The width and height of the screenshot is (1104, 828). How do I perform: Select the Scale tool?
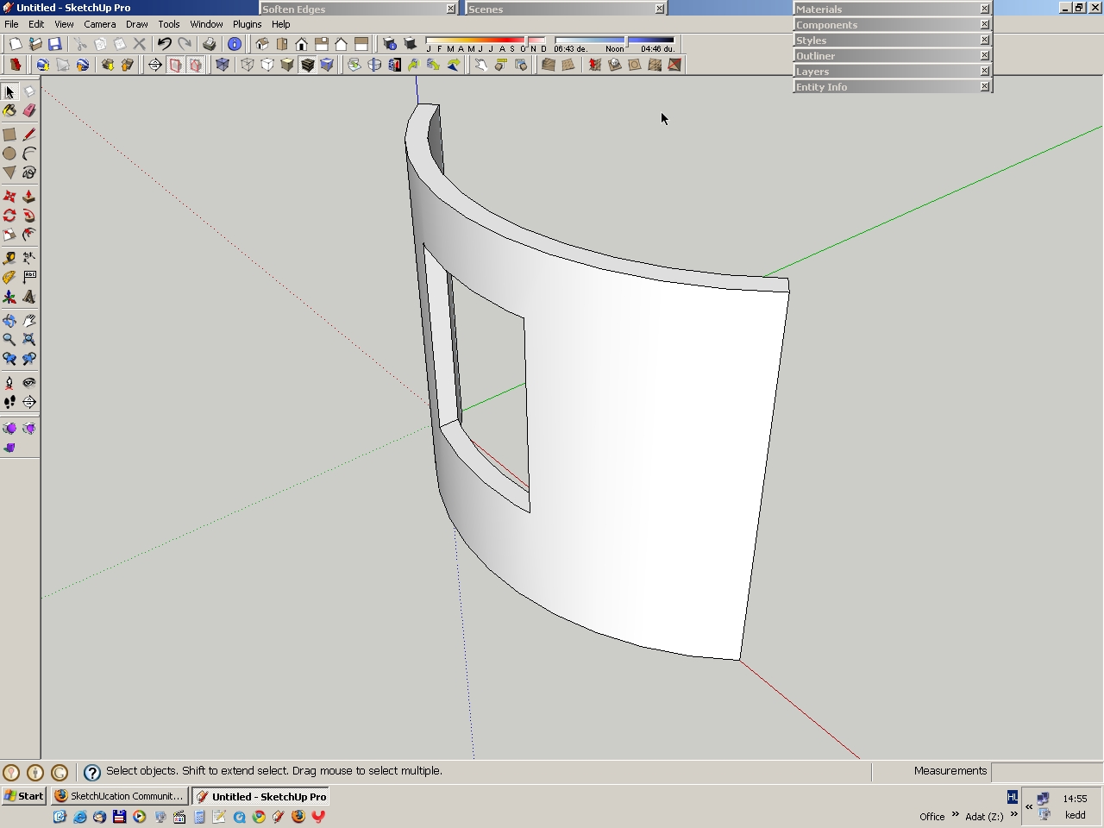pyautogui.click(x=9, y=235)
